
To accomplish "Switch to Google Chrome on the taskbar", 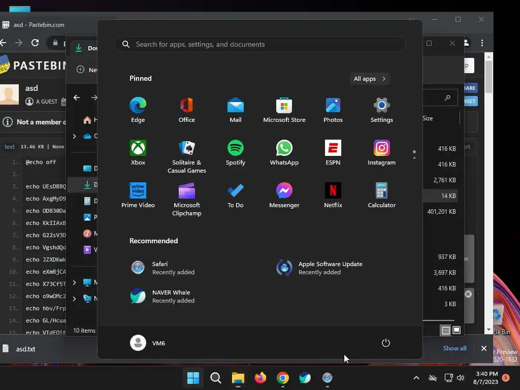I will [x=282, y=378].
